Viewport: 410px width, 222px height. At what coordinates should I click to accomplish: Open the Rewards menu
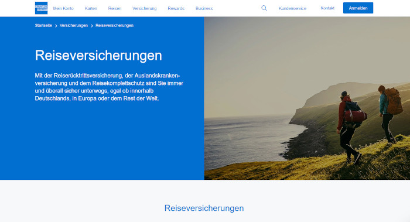pyautogui.click(x=176, y=8)
